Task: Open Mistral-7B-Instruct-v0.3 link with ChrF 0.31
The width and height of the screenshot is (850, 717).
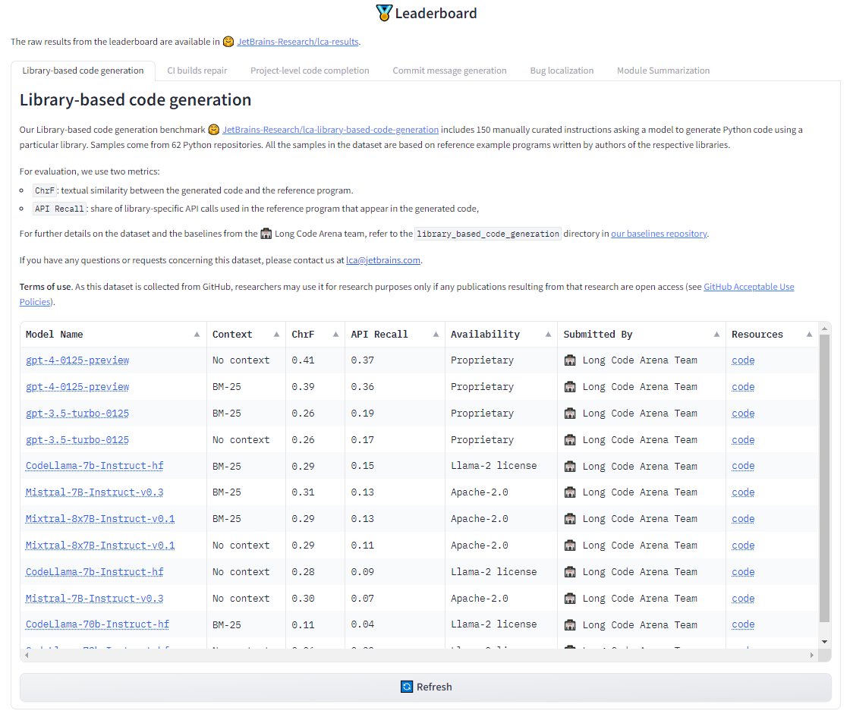Action: click(94, 492)
